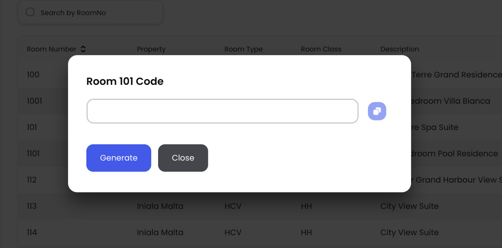Click the Room Type column header

pos(244,49)
